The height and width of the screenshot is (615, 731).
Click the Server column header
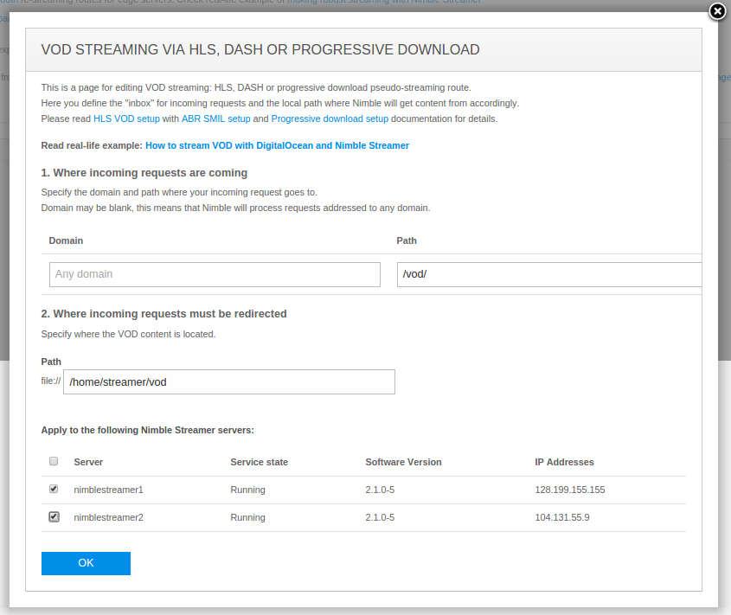pos(88,462)
